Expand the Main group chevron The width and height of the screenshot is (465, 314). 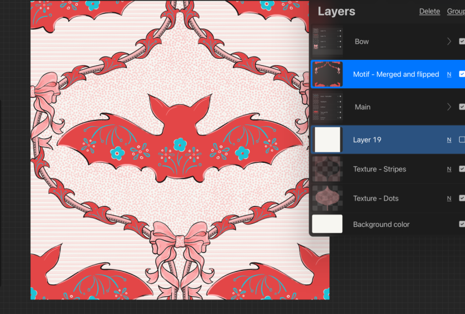coord(449,106)
